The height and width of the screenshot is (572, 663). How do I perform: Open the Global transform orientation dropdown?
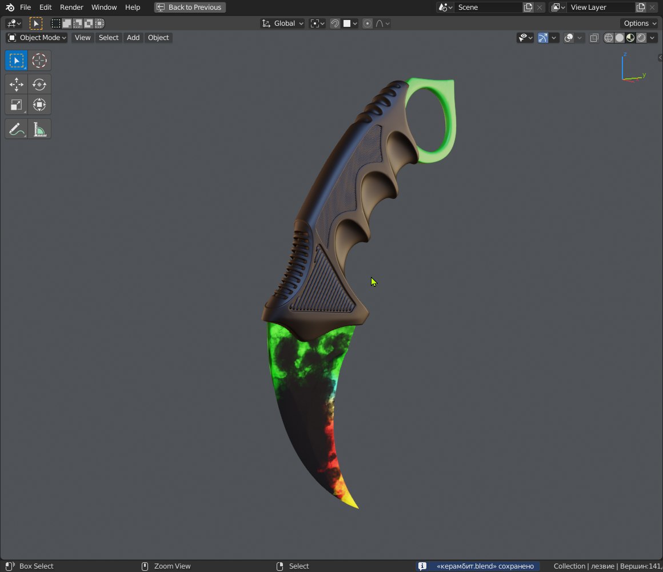(x=282, y=23)
